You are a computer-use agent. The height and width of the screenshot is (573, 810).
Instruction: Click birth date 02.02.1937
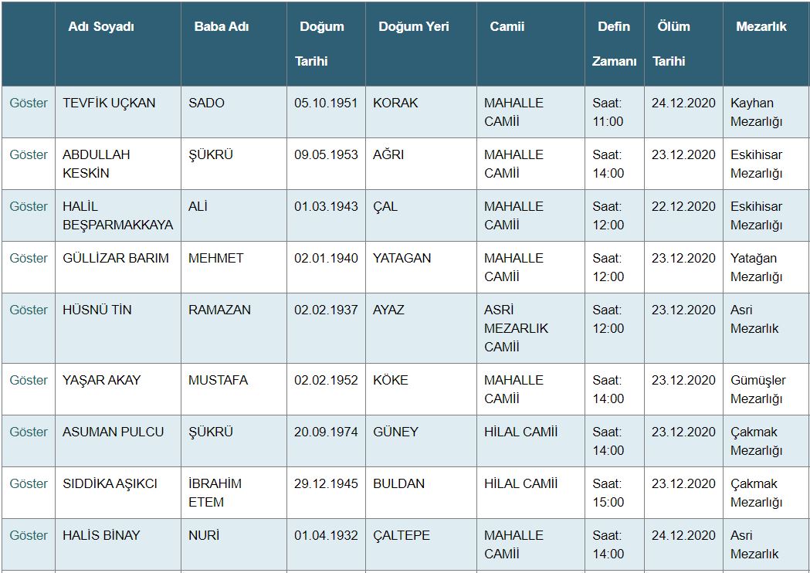326,310
